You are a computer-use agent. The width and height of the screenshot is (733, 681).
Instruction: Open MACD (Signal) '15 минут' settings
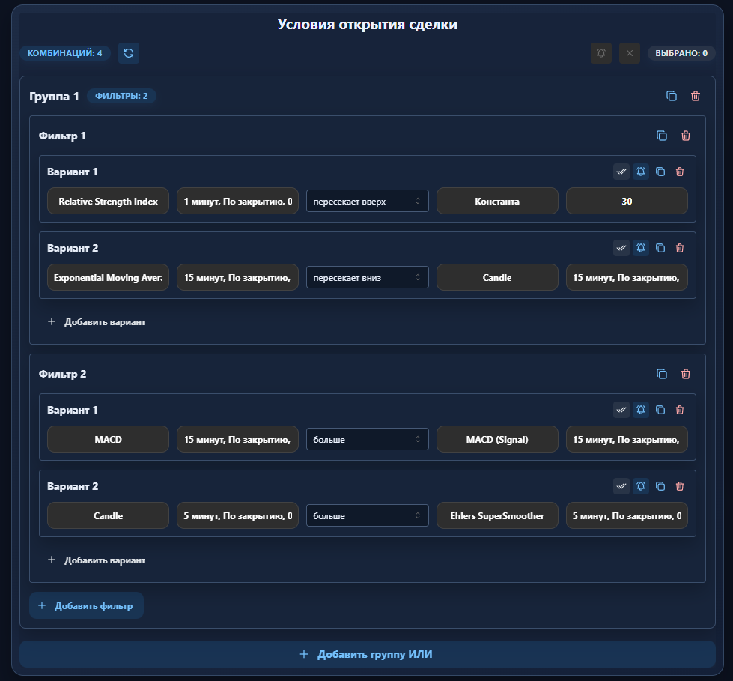[x=627, y=439]
